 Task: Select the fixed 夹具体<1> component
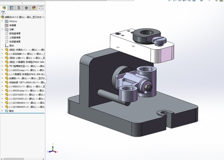pos(25,50)
